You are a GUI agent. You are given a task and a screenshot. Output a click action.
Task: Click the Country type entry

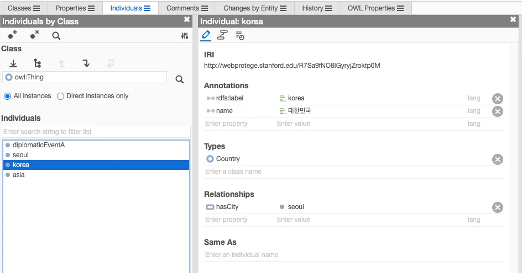(228, 159)
